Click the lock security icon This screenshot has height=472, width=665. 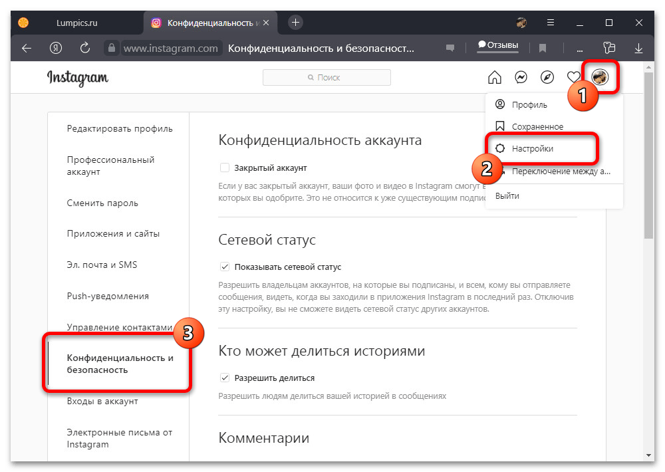click(x=112, y=48)
